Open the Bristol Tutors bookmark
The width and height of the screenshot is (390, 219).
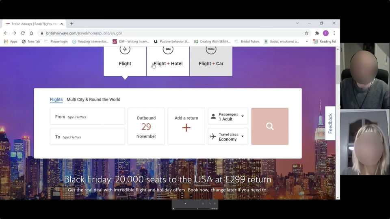(247, 41)
